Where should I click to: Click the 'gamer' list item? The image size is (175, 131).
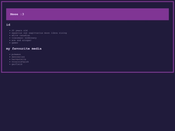(x=15, y=43)
